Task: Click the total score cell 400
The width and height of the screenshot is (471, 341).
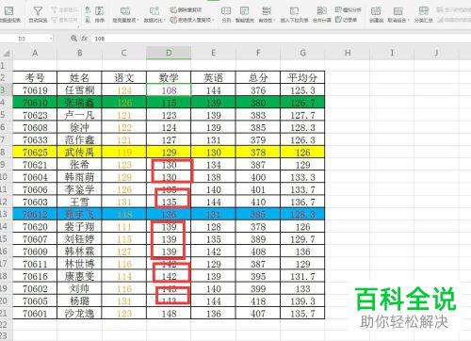Action: [258, 177]
